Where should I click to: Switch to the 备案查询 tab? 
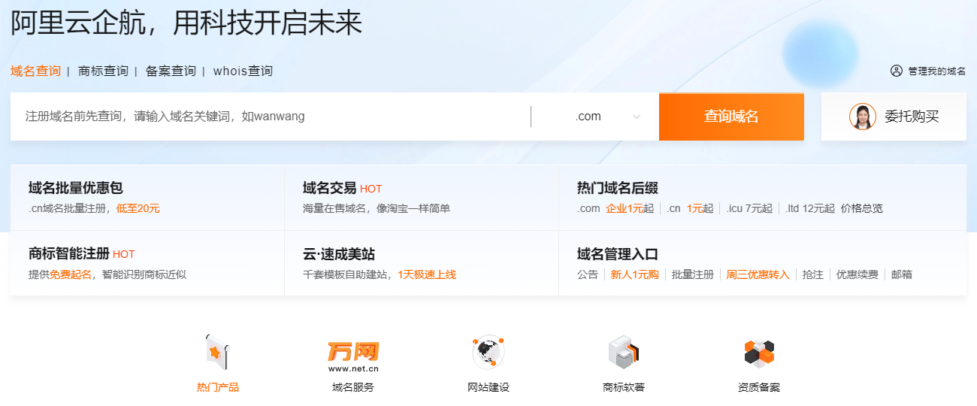pos(171,71)
